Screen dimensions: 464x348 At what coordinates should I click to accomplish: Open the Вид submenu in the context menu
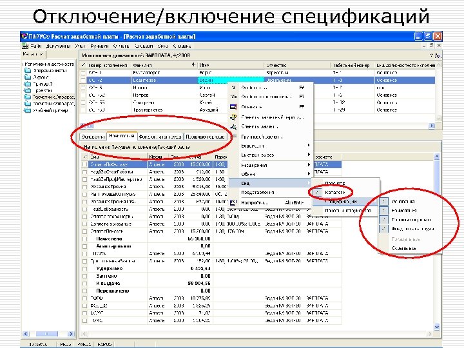coord(271,184)
